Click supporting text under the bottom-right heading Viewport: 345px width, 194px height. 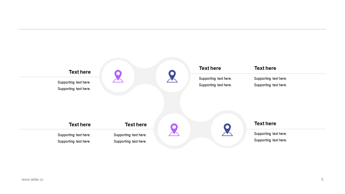[271, 137]
